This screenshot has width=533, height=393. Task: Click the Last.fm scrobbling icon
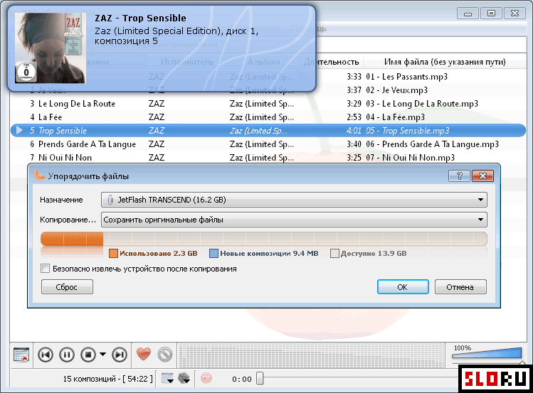click(x=206, y=378)
